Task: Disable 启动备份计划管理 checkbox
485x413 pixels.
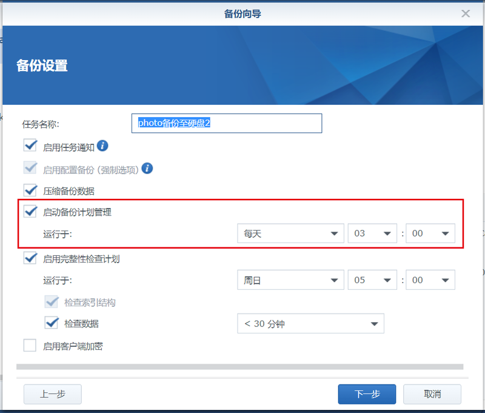Action: (30, 212)
